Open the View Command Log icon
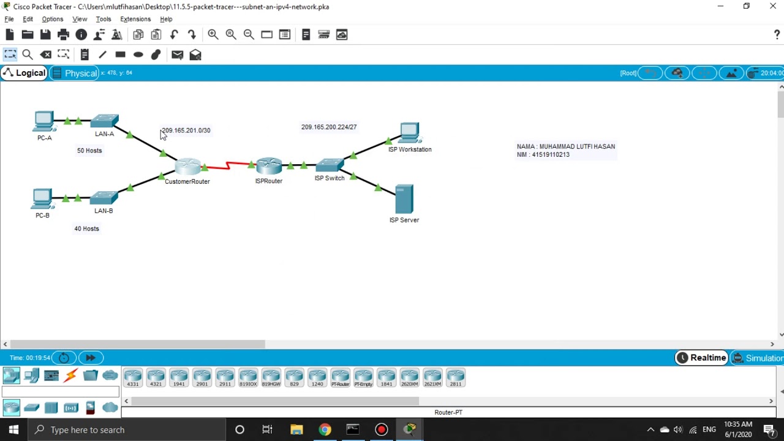This screenshot has width=784, height=441. pyautogui.click(x=306, y=35)
